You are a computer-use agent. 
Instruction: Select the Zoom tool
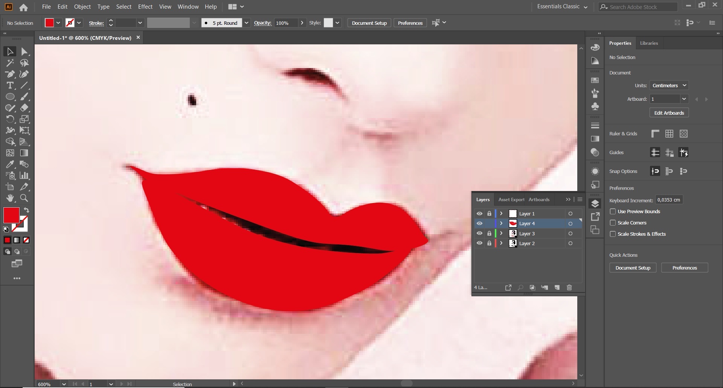tap(24, 198)
